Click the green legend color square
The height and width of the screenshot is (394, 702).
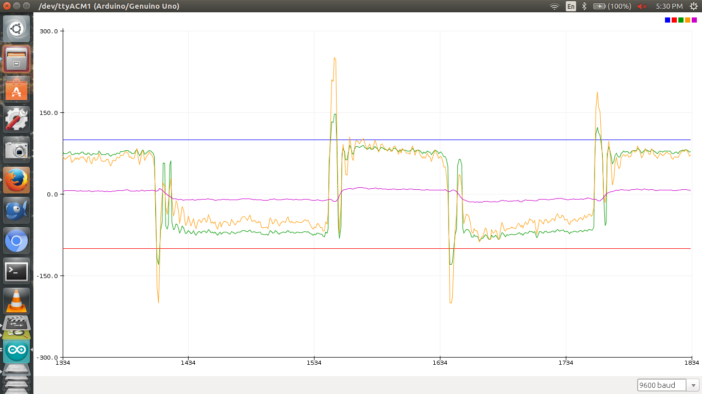681,20
